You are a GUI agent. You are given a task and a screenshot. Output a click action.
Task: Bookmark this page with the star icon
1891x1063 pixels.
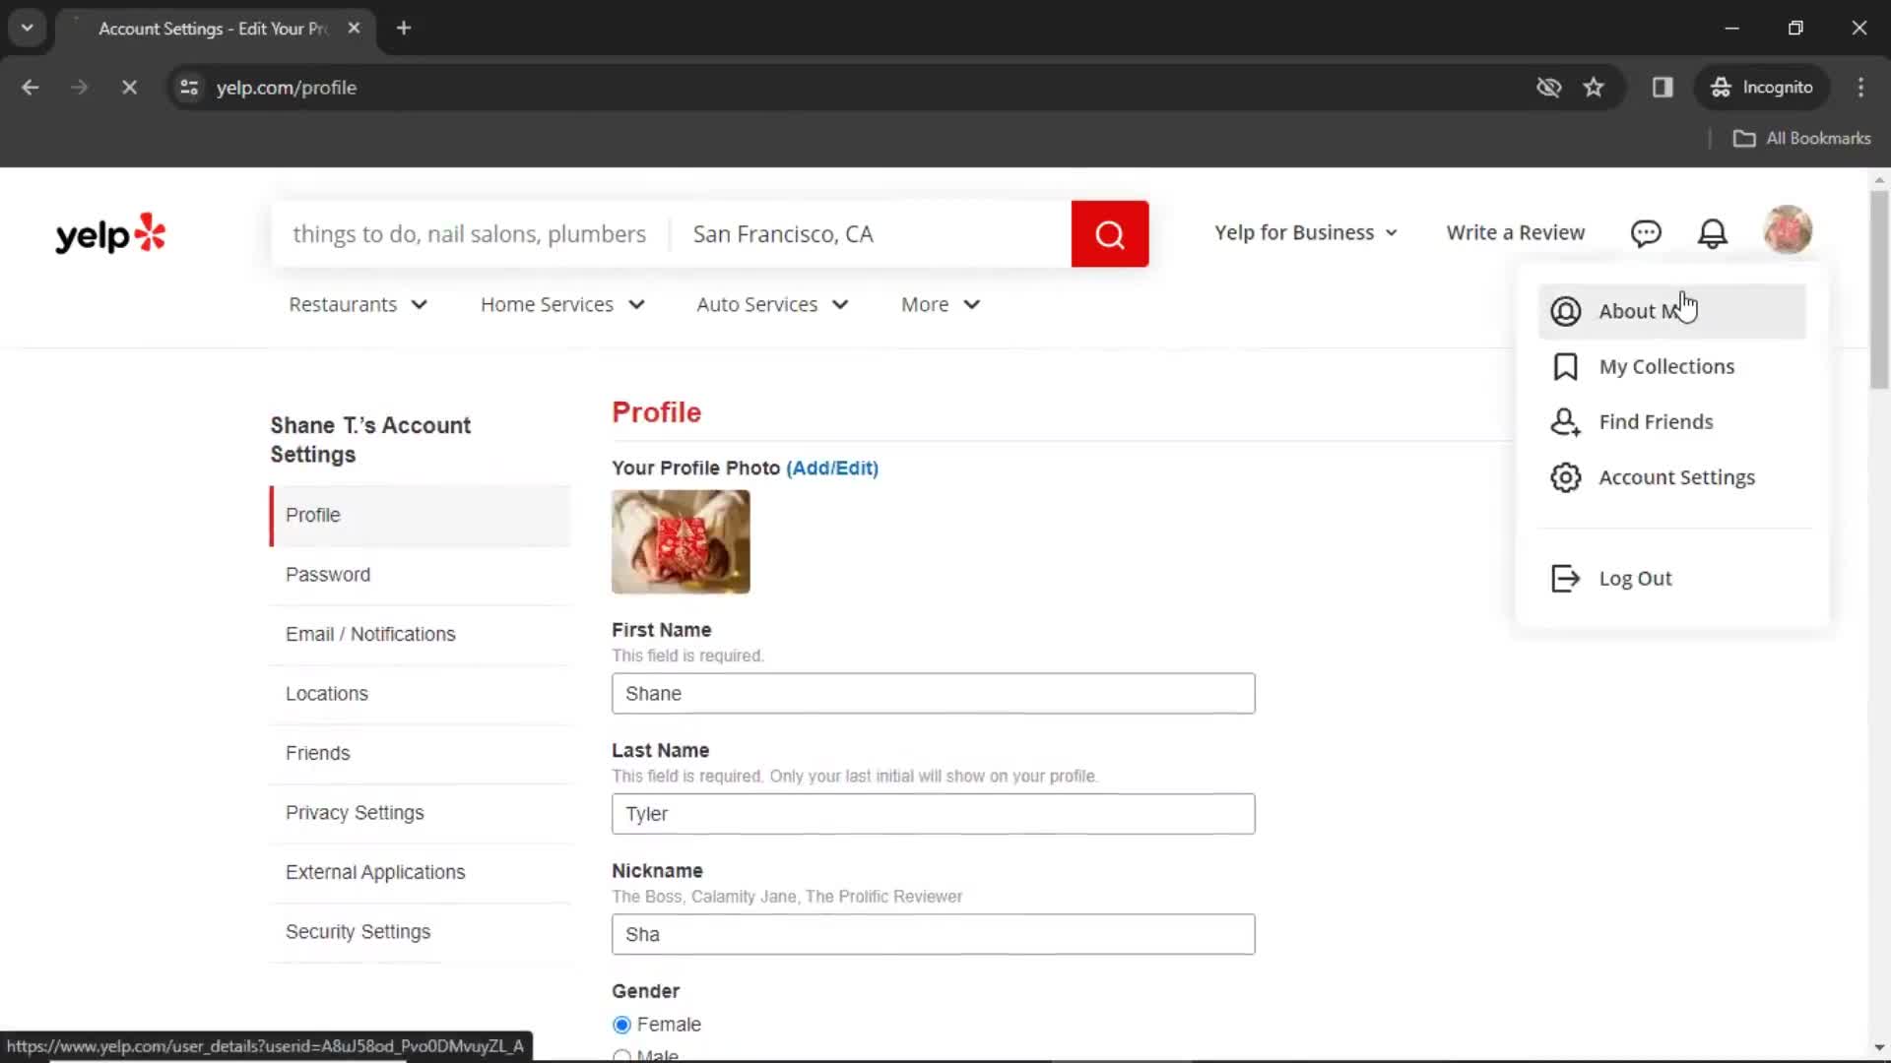point(1594,88)
